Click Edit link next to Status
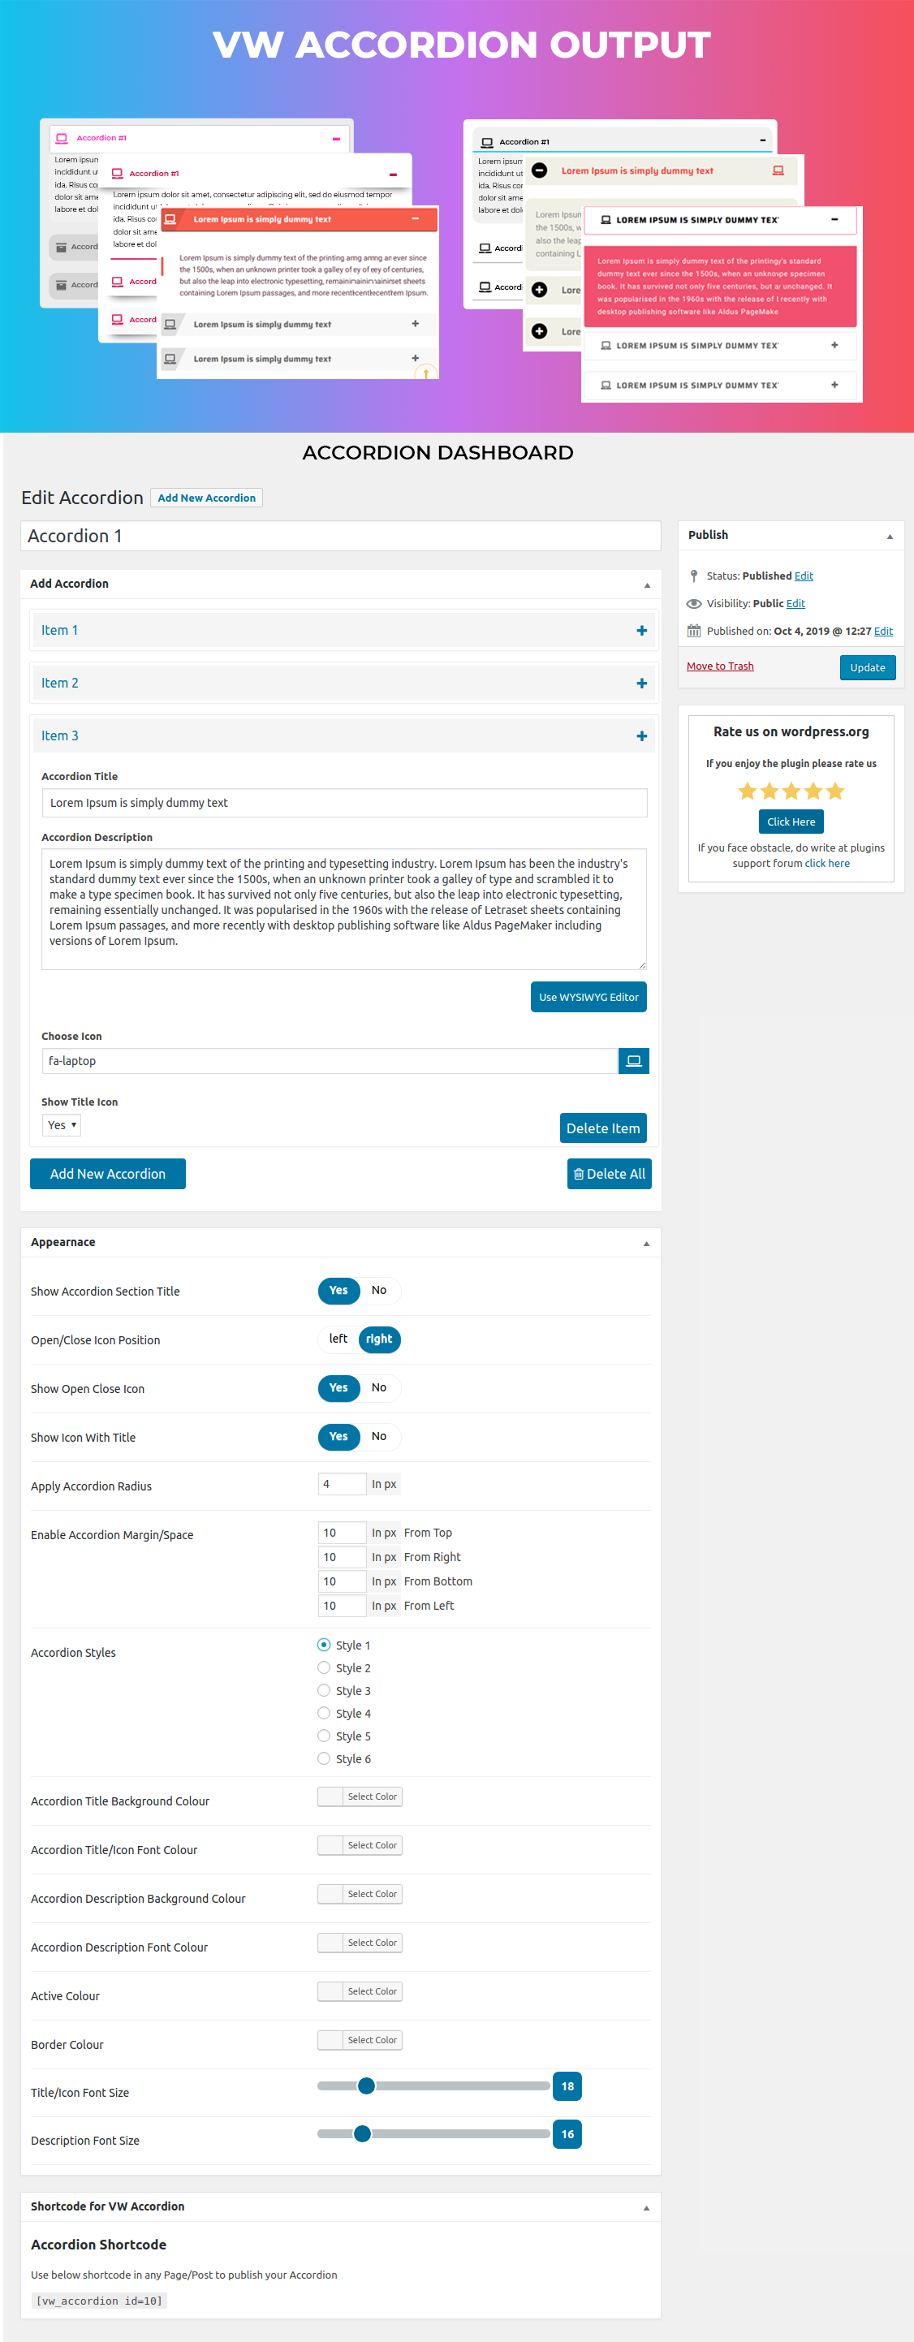The width and height of the screenshot is (914, 2342). click(x=804, y=576)
